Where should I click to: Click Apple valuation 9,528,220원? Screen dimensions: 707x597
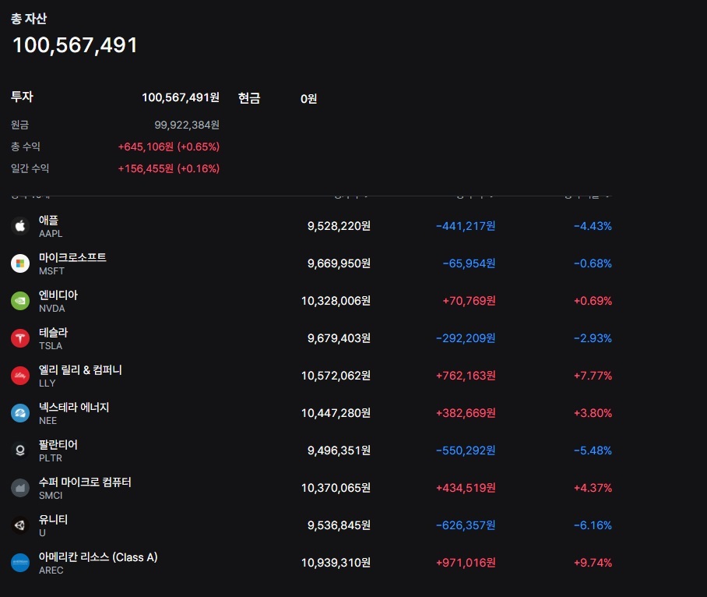339,226
